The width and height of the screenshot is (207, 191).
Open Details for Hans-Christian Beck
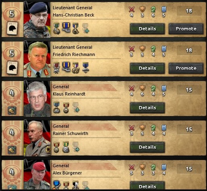(147, 29)
